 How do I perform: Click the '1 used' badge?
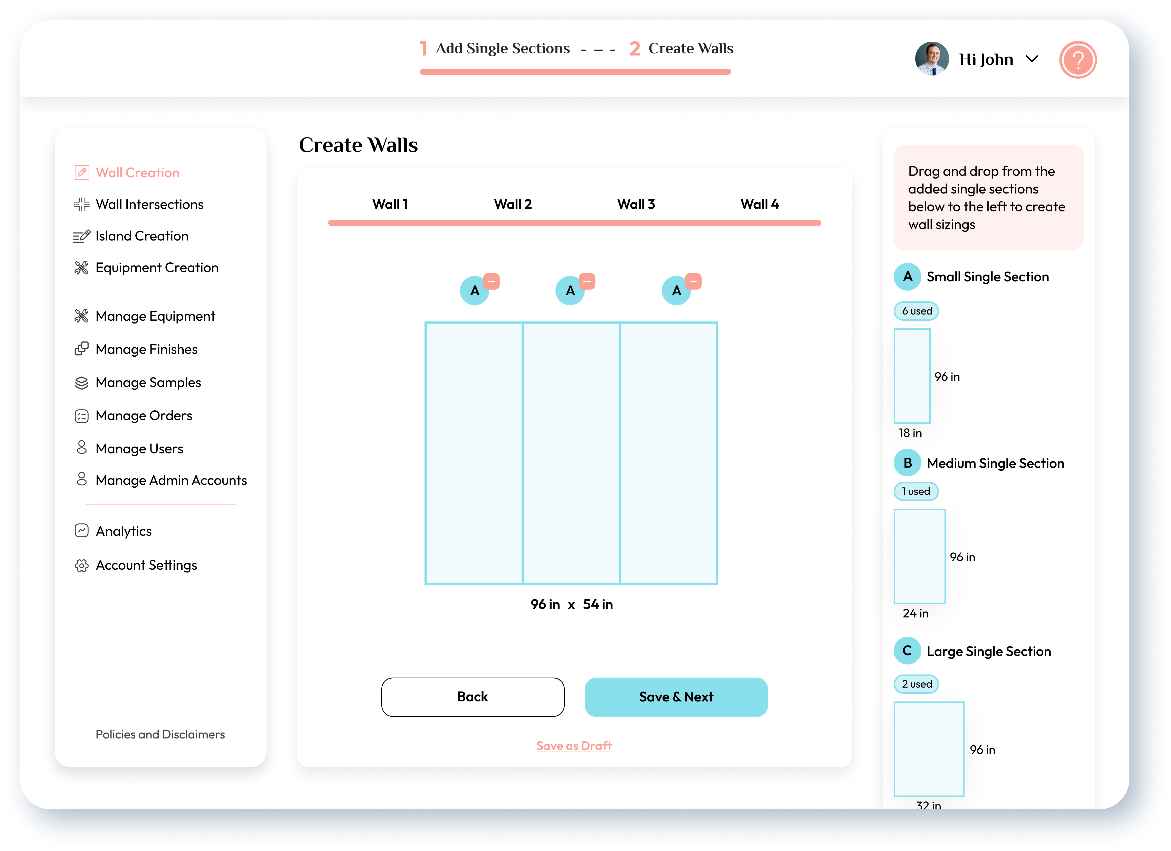tap(916, 491)
